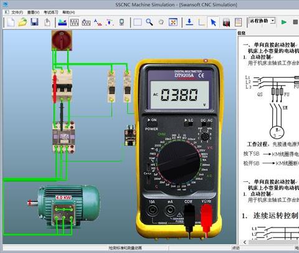Click the triangular waveform icon with dots
The width and height of the screenshot is (299, 253).
(86, 22)
